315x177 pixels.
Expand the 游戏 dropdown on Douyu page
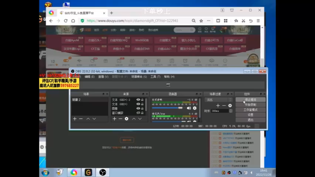click(132, 30)
